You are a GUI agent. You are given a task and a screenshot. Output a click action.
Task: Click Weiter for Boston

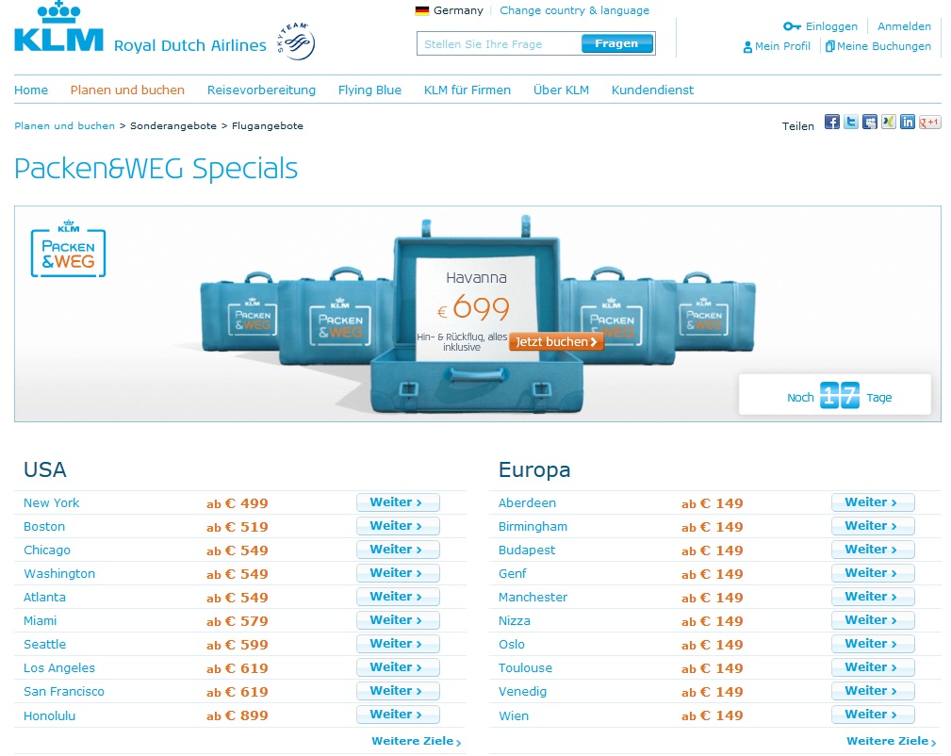click(x=398, y=526)
